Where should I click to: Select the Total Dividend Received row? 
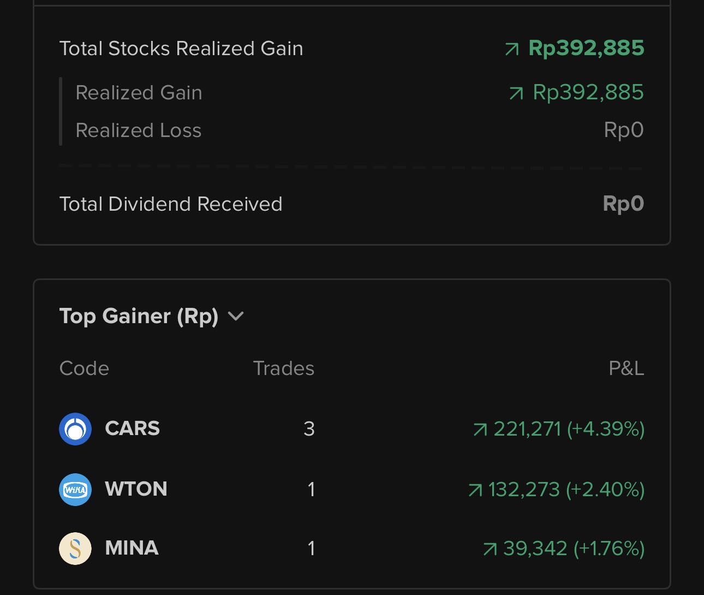(351, 204)
